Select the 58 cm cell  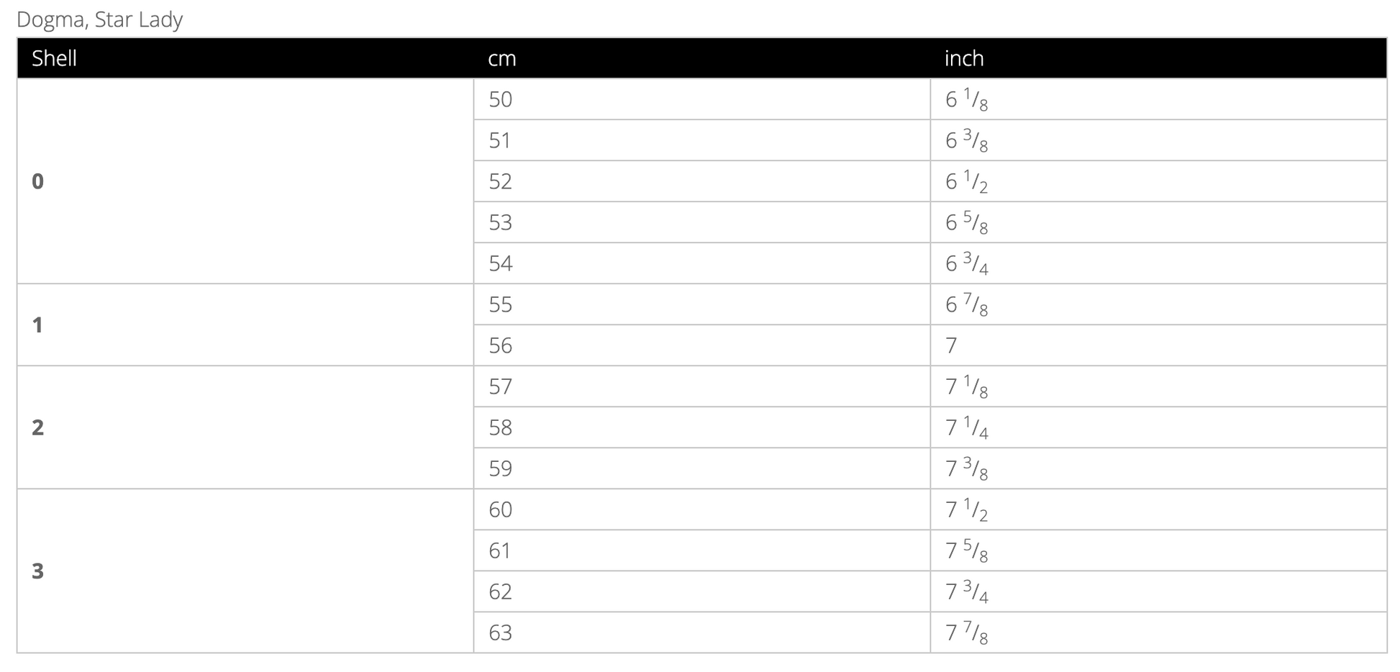pyautogui.click(x=501, y=427)
